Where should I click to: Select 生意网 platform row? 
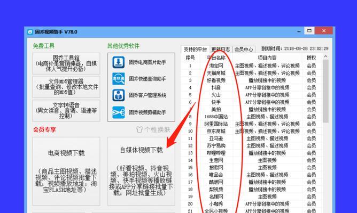click(252, 160)
